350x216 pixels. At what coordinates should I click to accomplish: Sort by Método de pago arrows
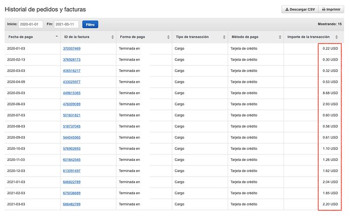(280, 37)
